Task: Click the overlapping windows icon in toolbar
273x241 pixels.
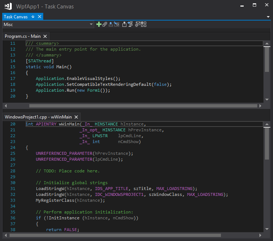Action: [104, 24]
